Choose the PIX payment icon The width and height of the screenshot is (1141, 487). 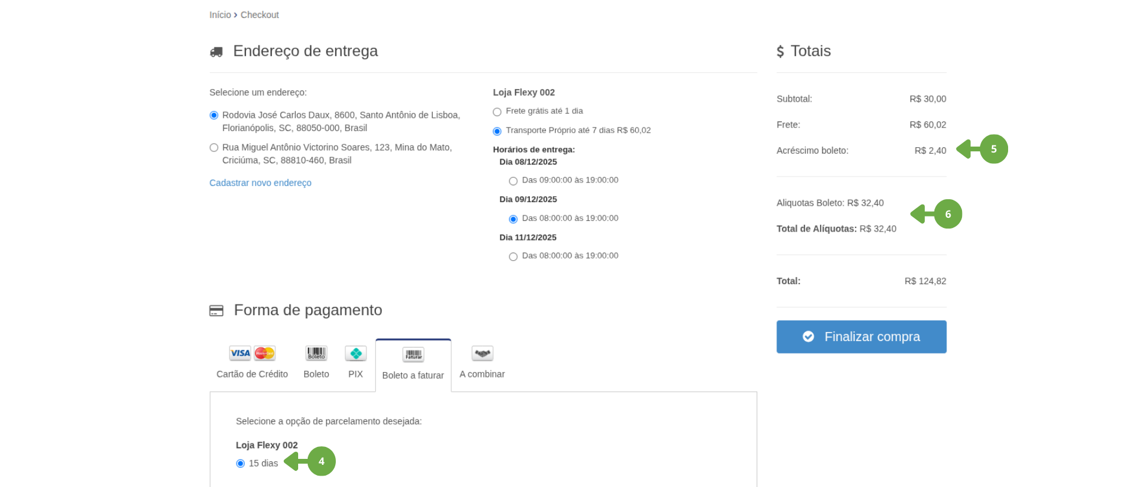click(356, 354)
